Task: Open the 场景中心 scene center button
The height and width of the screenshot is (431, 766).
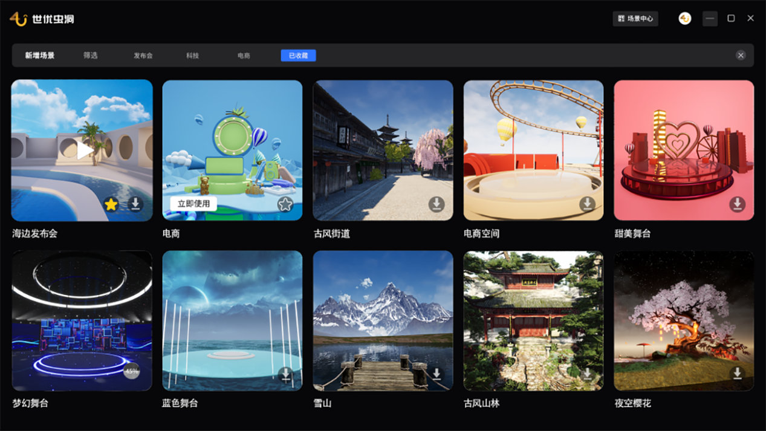Action: click(635, 19)
